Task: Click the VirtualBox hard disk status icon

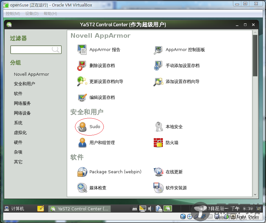Action: (x=183, y=216)
